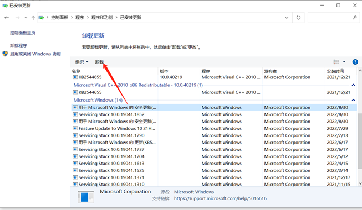
Task: Collapse the Visual C++ 2010 x86 group
Action: coord(353,85)
